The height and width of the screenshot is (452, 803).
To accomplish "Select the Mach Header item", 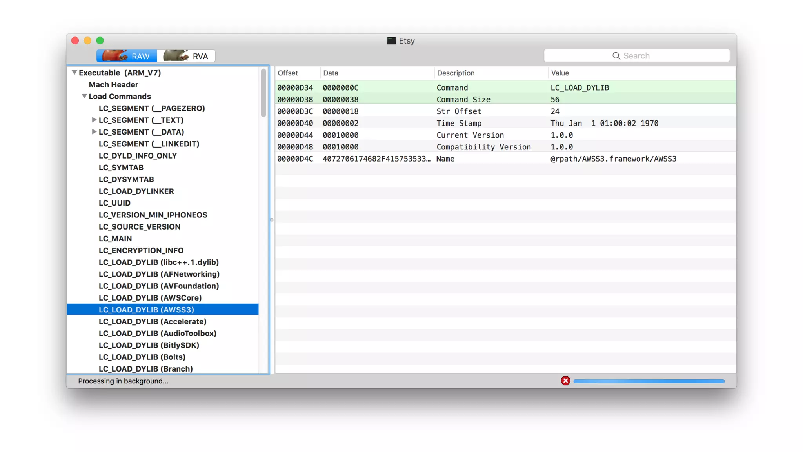I will pos(113,85).
